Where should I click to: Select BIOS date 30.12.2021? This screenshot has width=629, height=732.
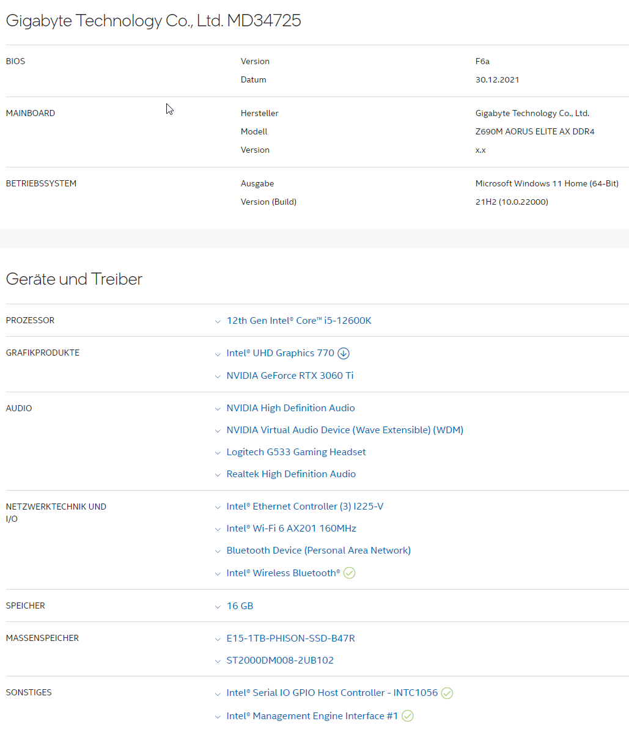tap(498, 80)
